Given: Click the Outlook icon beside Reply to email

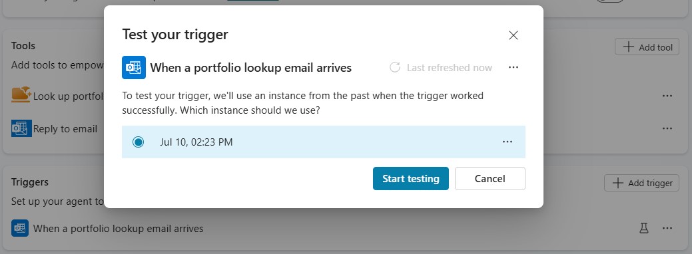Looking at the screenshot, I should click(x=21, y=129).
